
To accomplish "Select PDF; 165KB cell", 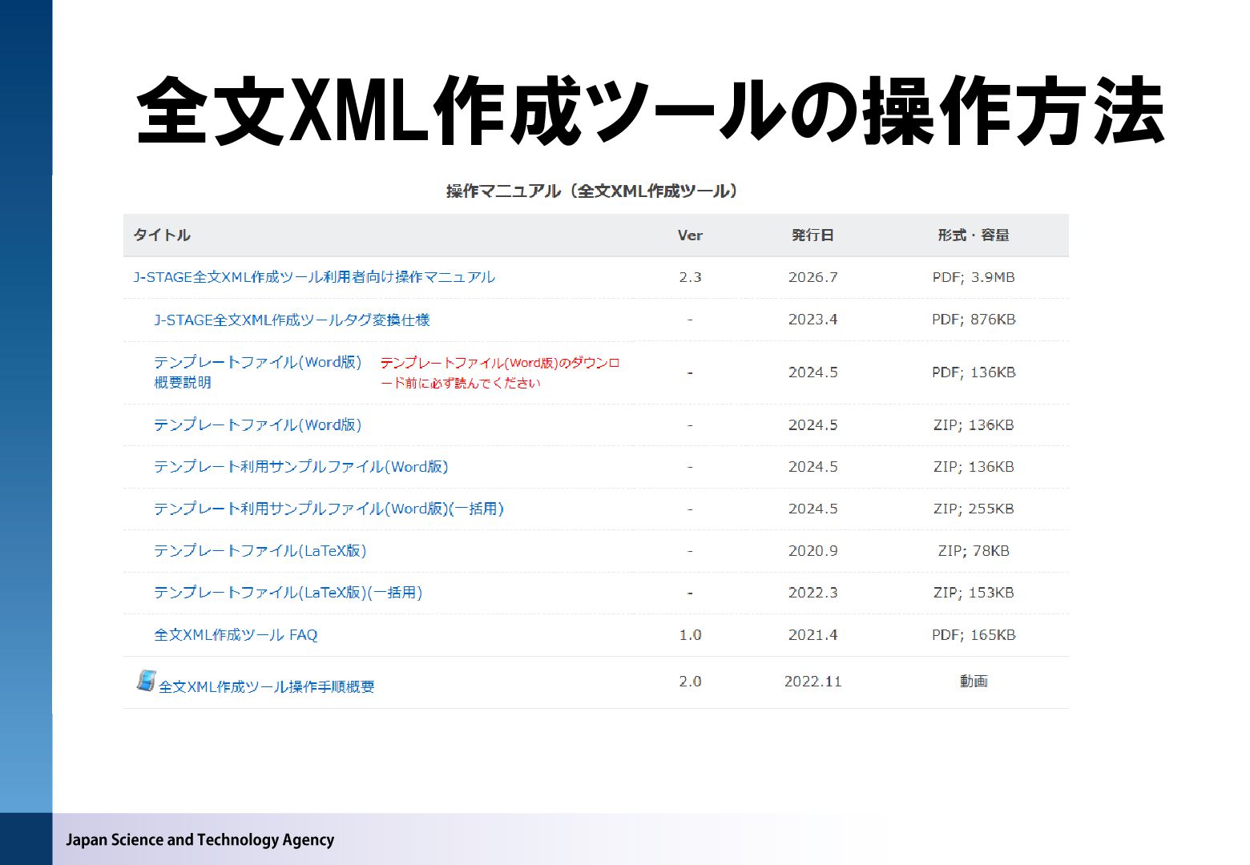I will pos(974,635).
